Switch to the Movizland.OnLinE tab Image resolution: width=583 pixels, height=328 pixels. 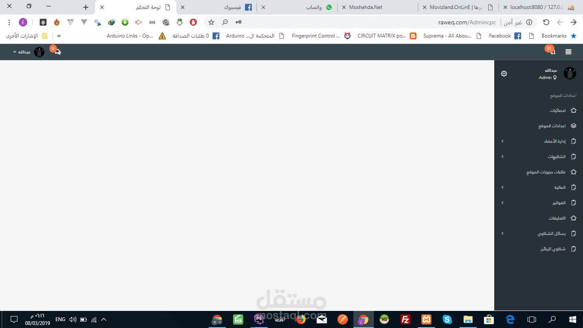tap(459, 7)
